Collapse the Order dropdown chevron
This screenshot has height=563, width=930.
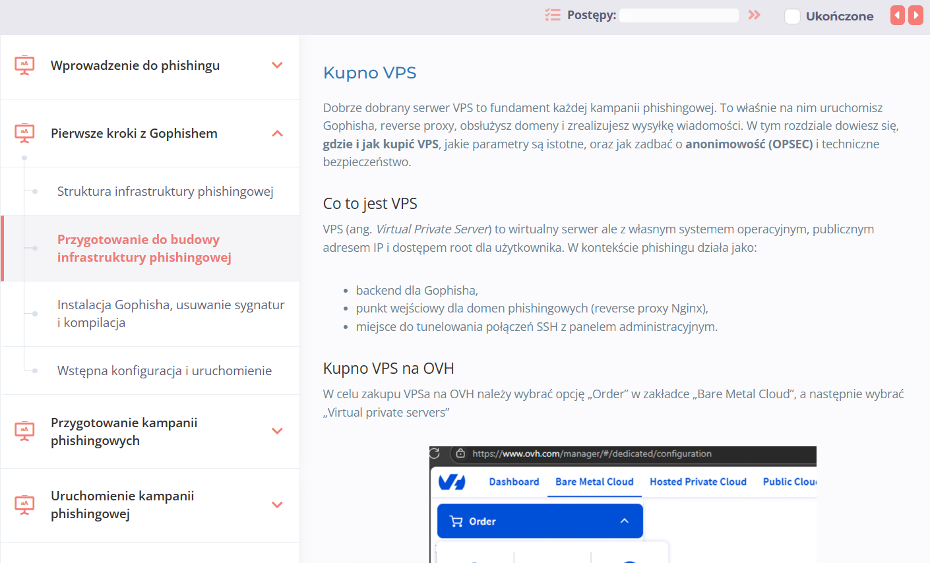625,521
